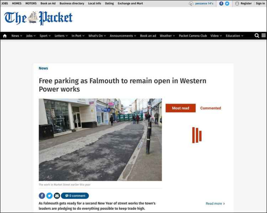Visit the Facebook icon in top bar
267x213 pixels.
tap(221, 3)
